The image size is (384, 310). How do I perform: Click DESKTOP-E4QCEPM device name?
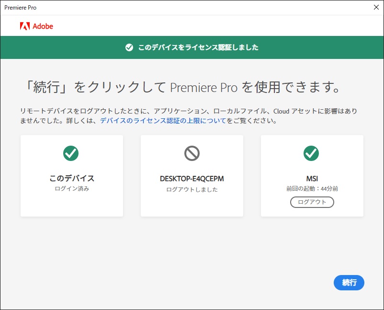(x=192, y=179)
